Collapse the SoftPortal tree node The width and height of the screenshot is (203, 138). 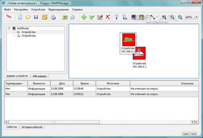click(9, 28)
